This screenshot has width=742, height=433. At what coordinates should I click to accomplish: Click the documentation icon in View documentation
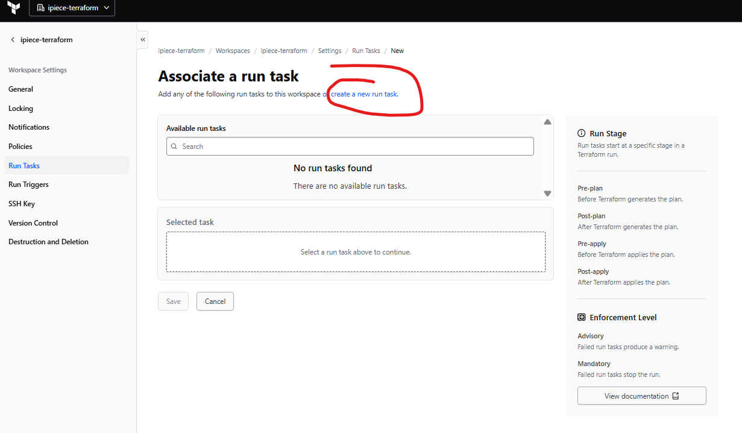[676, 396]
